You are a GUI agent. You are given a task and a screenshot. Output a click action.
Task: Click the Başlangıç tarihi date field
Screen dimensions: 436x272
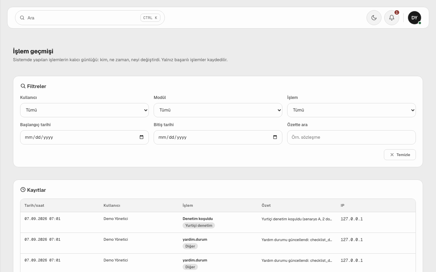click(x=84, y=137)
